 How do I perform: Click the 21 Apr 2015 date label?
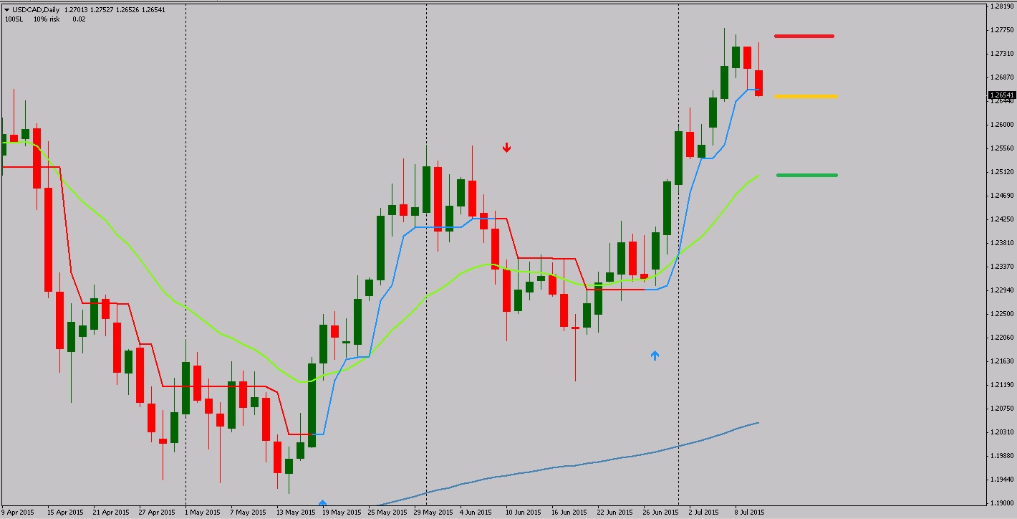112,513
